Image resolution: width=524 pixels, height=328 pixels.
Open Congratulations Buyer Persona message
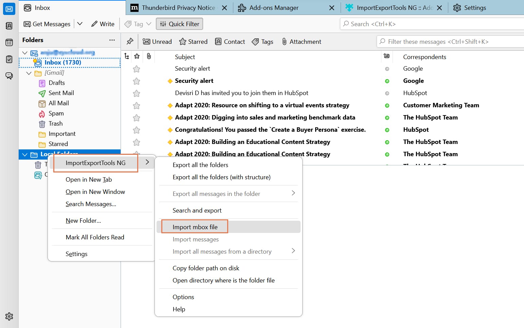pyautogui.click(x=270, y=130)
